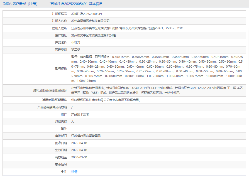Open the 详情 link
Image resolution: width=249 pixels, height=177 pixels.
tap(74, 172)
